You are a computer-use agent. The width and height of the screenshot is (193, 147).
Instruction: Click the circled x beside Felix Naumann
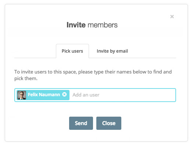tap(64, 94)
